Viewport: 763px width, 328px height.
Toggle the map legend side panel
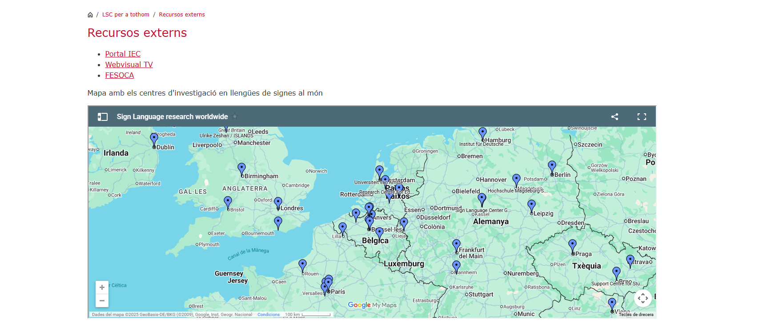(x=103, y=117)
